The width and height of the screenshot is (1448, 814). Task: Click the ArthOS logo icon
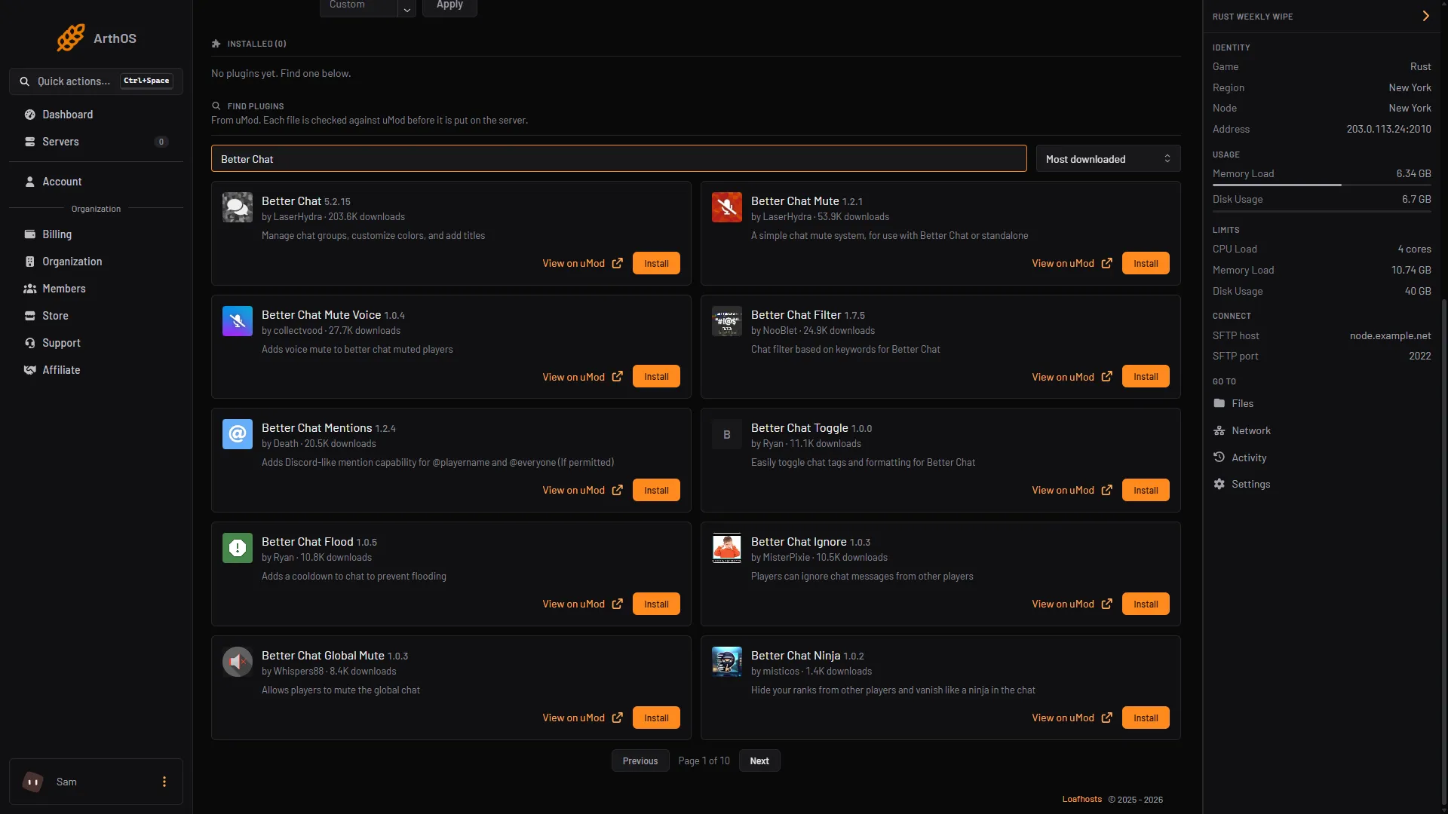(x=71, y=38)
